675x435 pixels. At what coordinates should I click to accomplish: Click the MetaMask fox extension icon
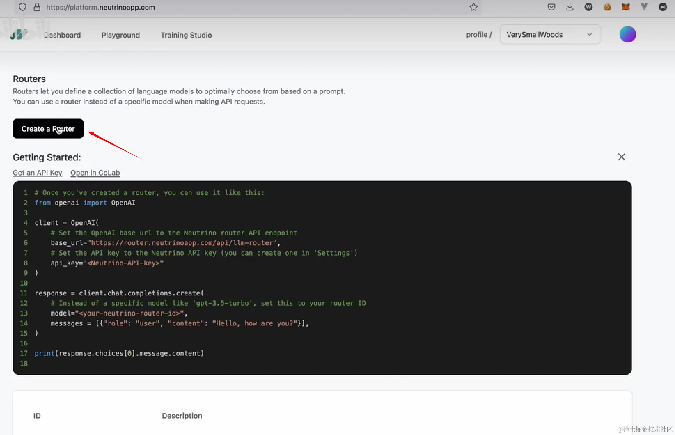626,7
